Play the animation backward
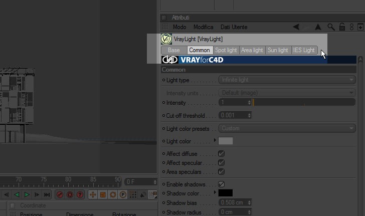Image resolution: width=365 pixels, height=216 pixels. click(17, 194)
